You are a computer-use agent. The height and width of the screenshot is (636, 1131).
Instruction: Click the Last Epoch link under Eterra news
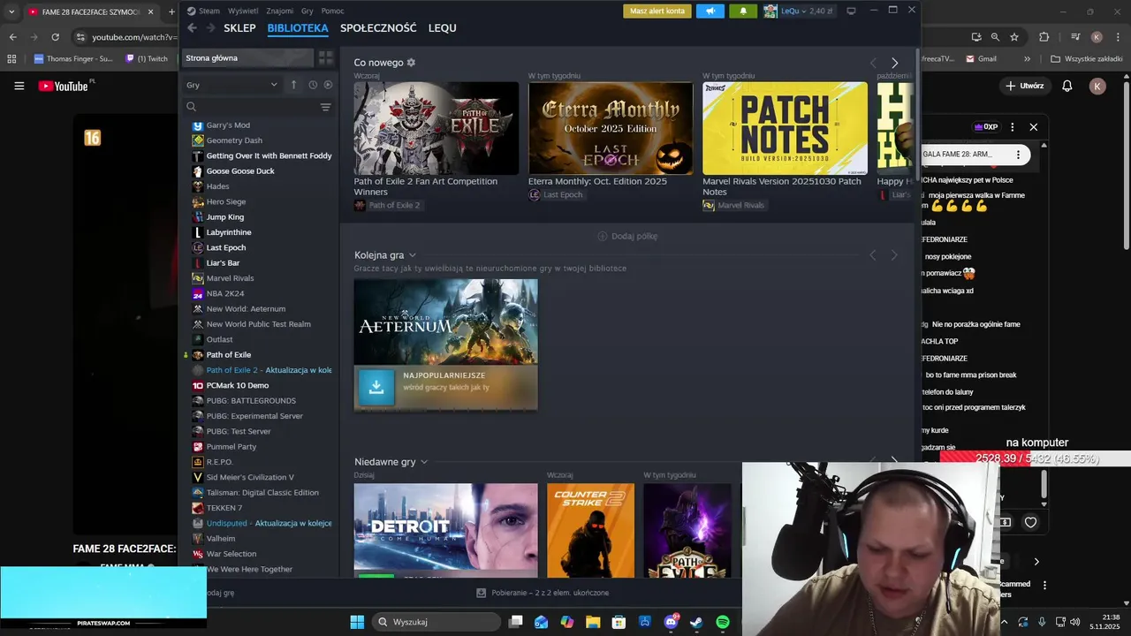tap(563, 194)
